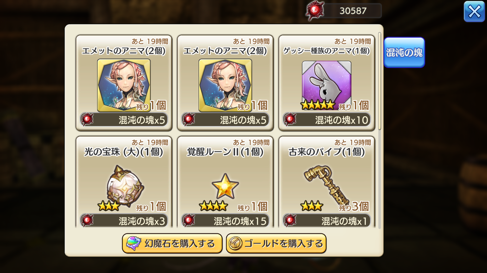Purchase ゲッシー anima for 混沌の塊x10

[326, 120]
